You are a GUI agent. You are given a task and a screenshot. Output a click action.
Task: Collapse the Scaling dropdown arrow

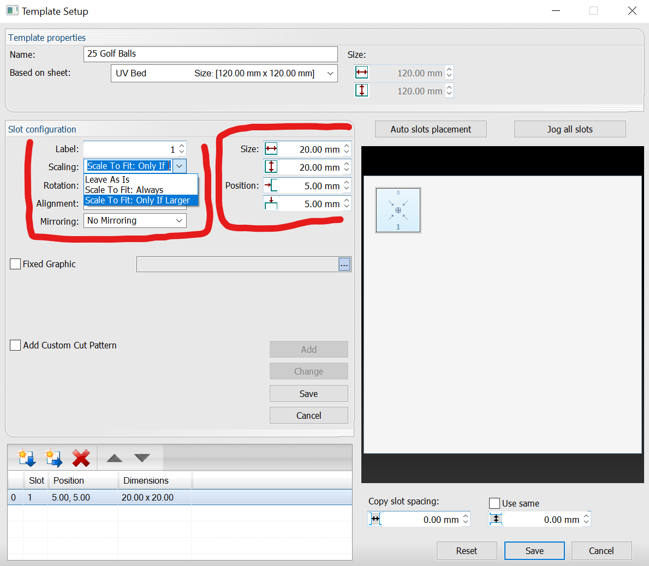click(x=179, y=166)
